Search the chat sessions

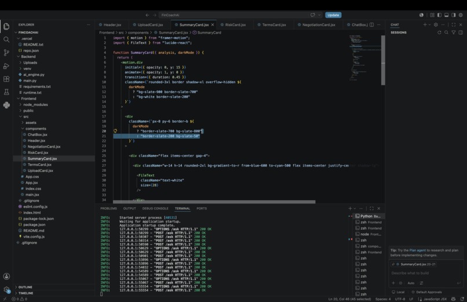click(447, 32)
